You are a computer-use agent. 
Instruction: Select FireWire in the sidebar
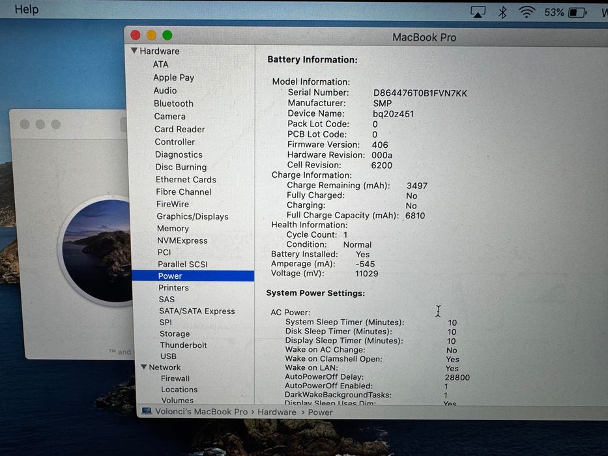point(173,204)
